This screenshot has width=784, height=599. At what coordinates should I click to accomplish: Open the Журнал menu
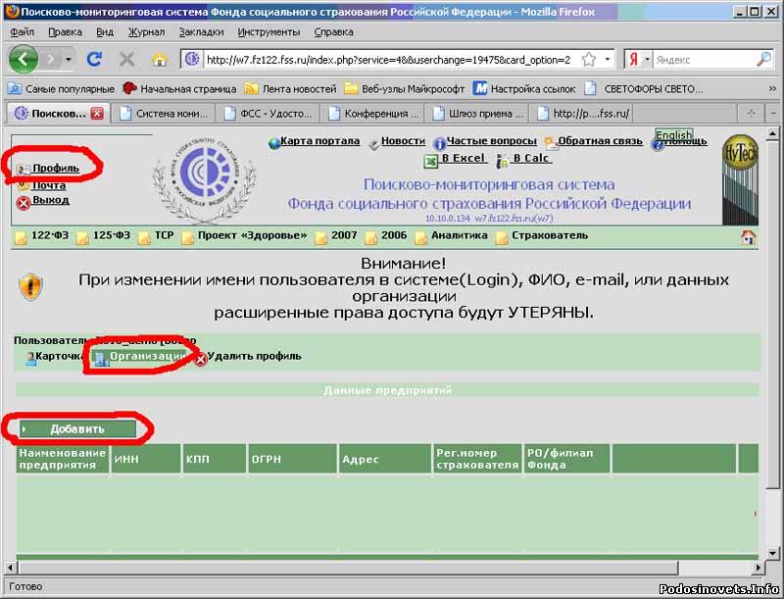tap(146, 32)
